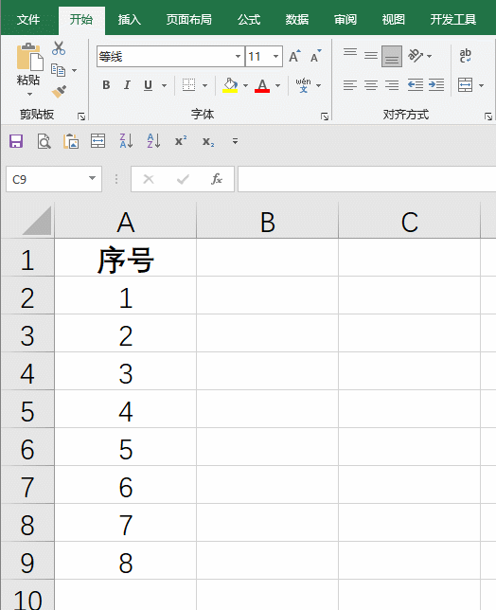Click paste as picture quick toolbar icon
Viewport: 496px width, 610px height.
pos(71,141)
